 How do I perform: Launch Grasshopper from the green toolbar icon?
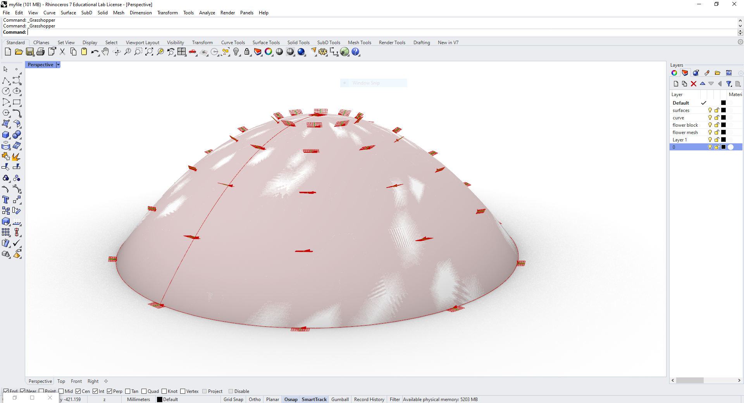(x=344, y=52)
